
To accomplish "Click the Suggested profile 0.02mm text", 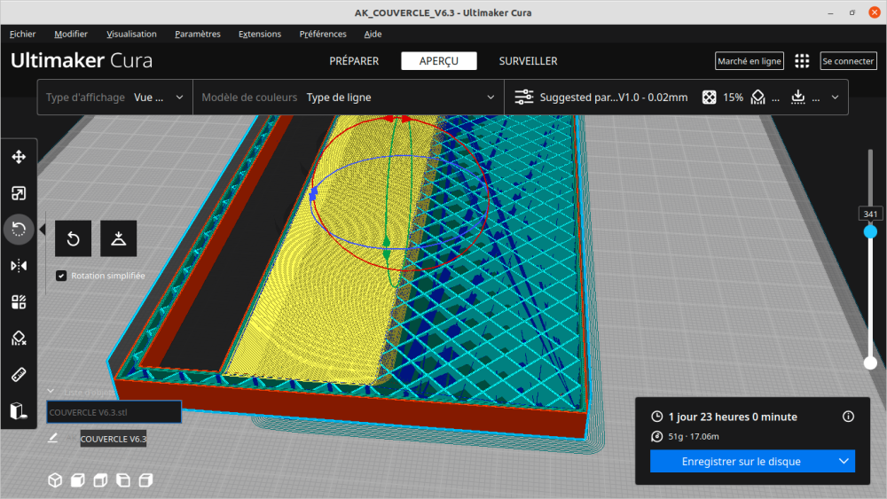I will 614,97.
